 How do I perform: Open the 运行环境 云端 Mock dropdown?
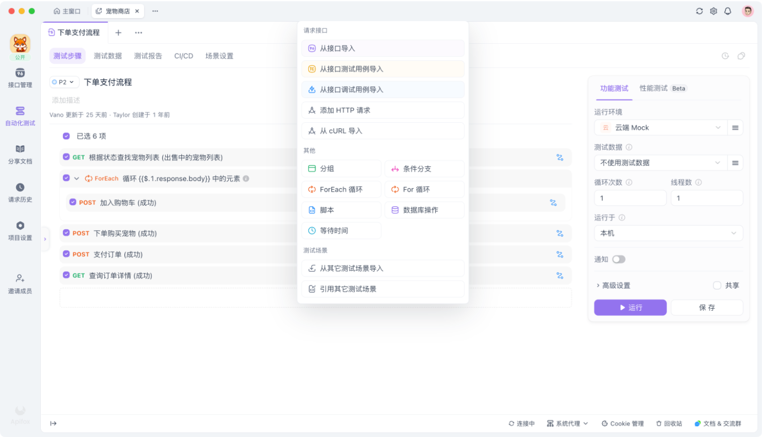660,128
